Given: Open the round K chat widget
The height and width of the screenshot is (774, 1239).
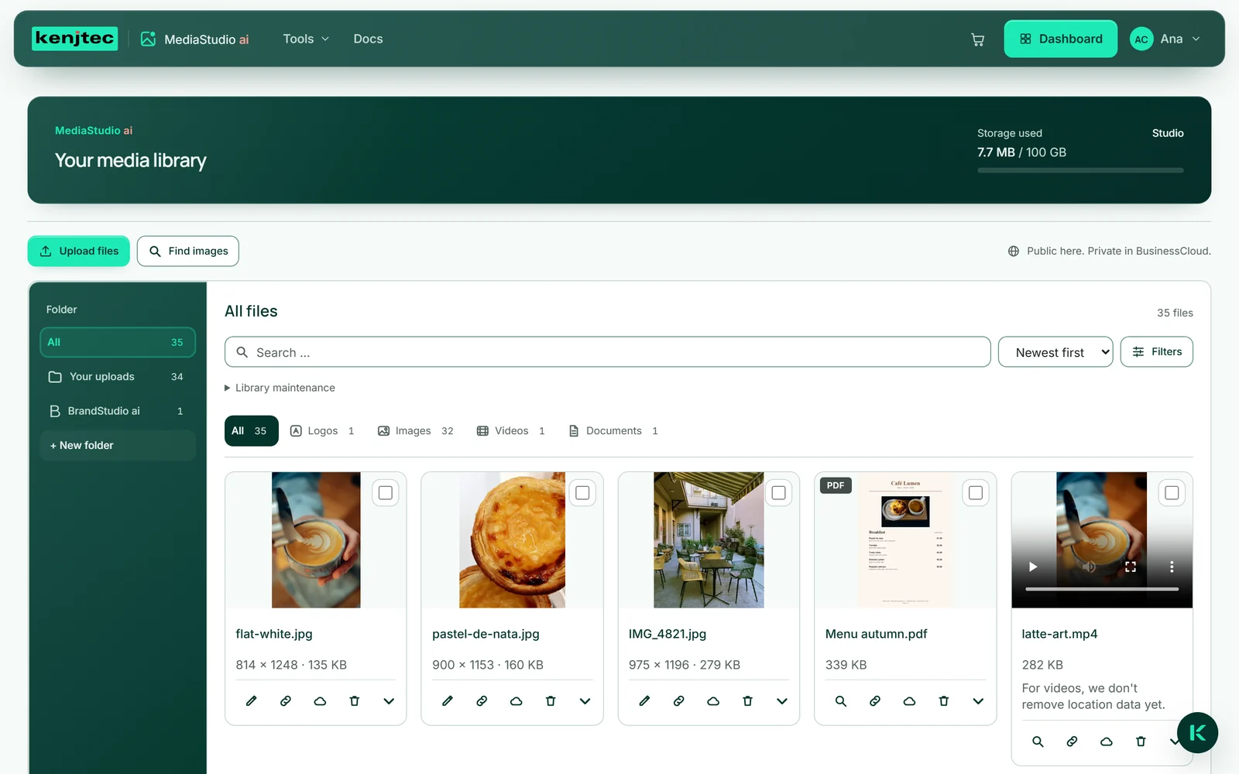Looking at the screenshot, I should (1197, 733).
